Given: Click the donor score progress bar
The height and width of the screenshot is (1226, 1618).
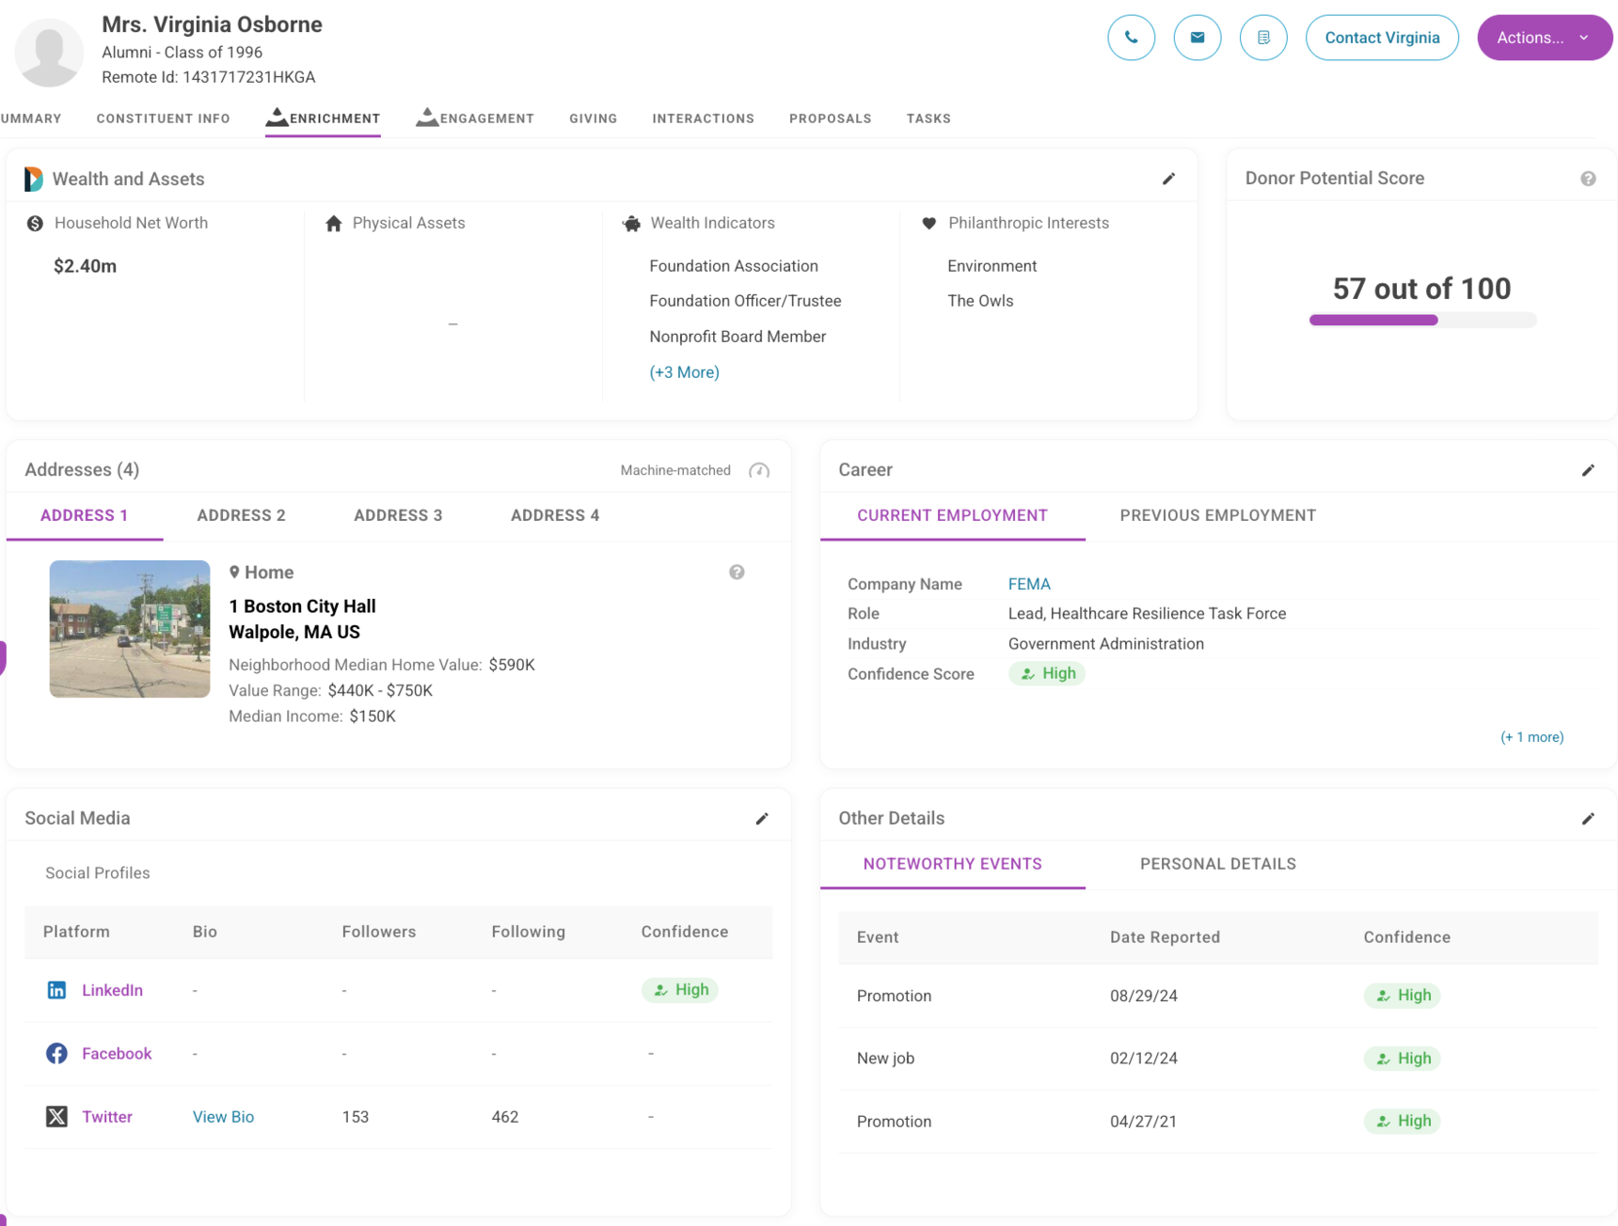Looking at the screenshot, I should (1421, 321).
